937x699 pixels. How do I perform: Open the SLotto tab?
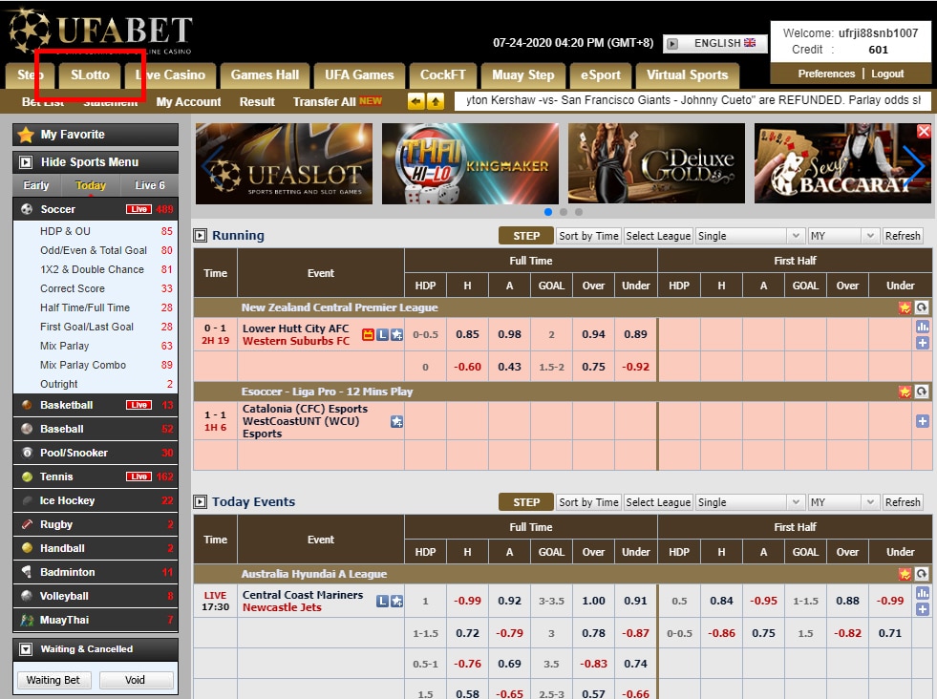click(90, 75)
